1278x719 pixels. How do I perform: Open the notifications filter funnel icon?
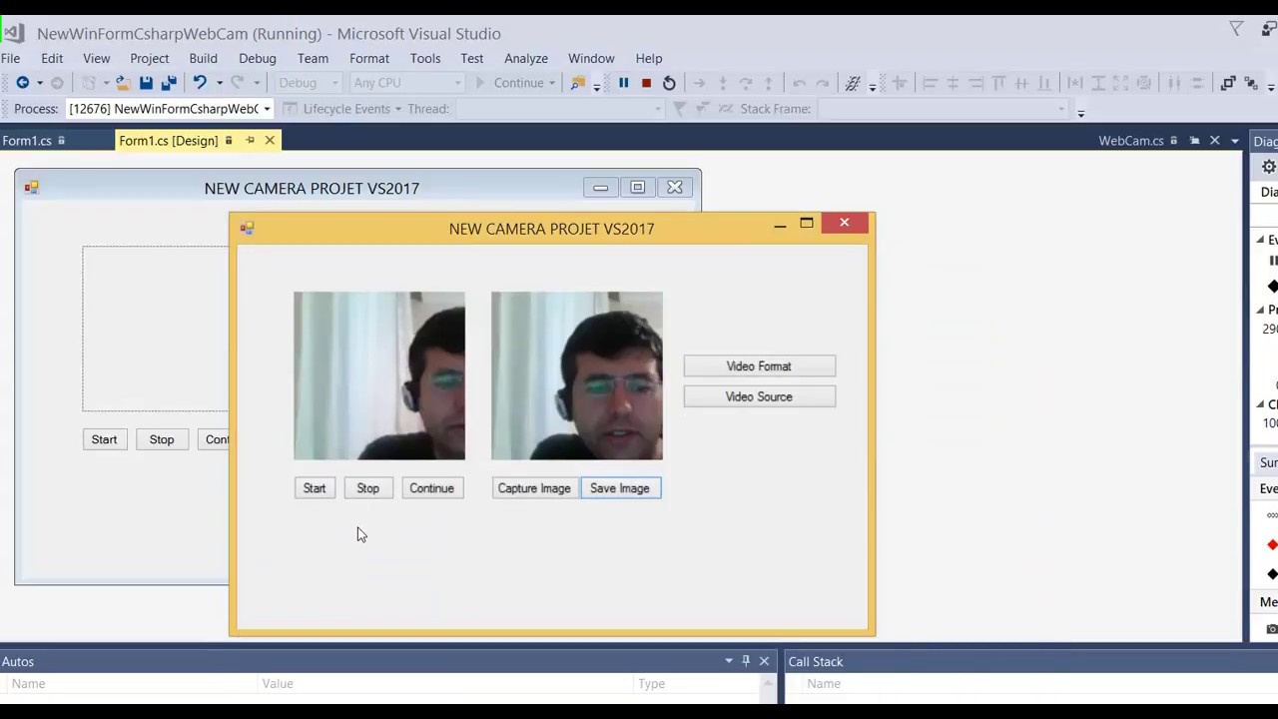point(1236,30)
